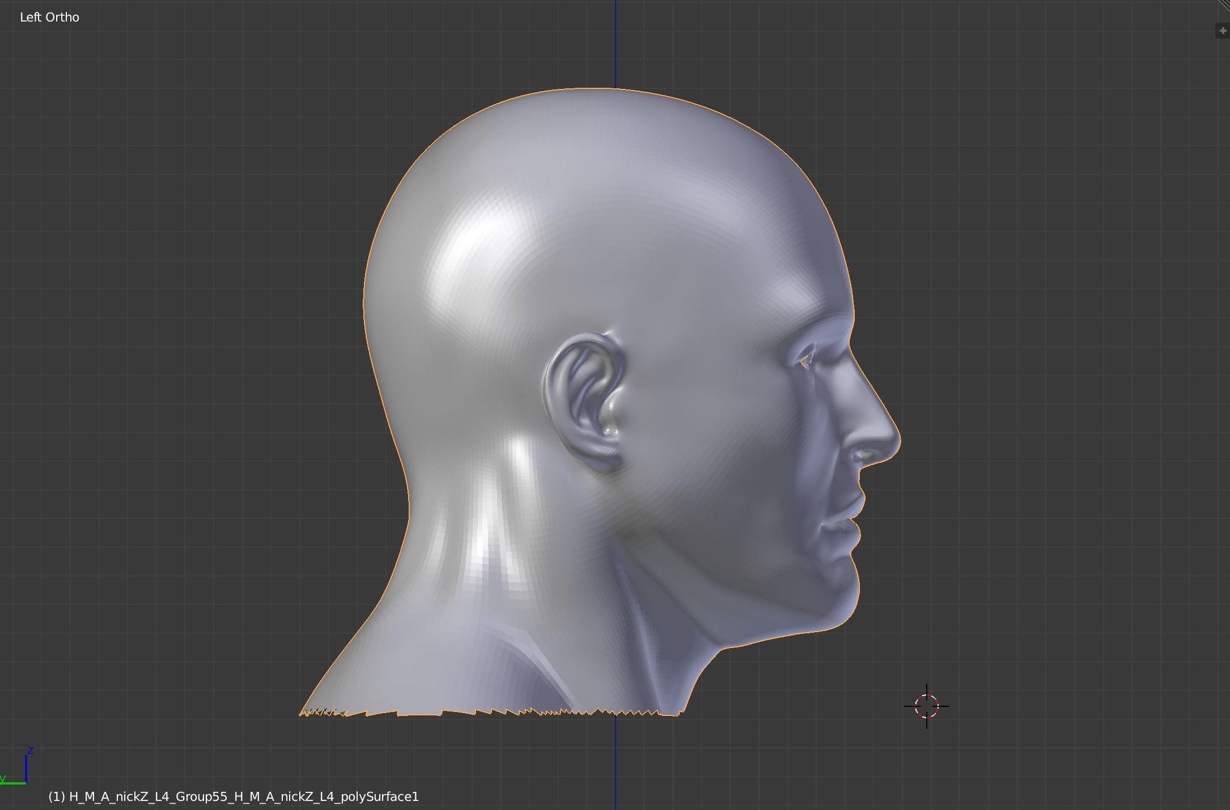Click the Left Ortho view label
This screenshot has height=810, width=1230.
coord(49,18)
